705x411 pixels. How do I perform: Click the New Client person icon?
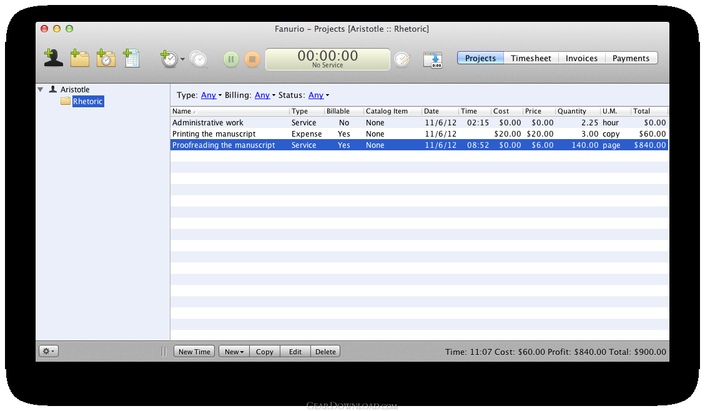(x=53, y=59)
